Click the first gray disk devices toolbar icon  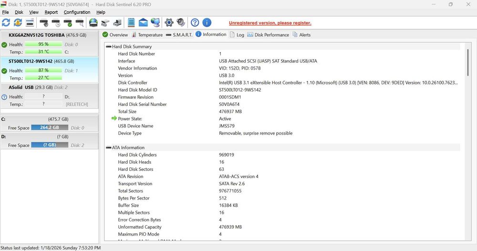point(105,22)
